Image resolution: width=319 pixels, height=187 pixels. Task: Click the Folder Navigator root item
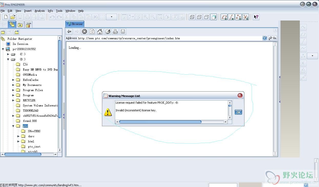[20, 39]
